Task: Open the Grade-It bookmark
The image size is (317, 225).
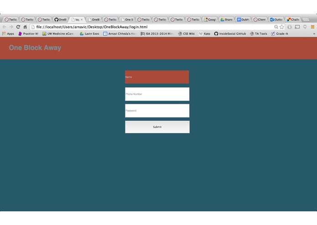Action: pyautogui.click(x=280, y=34)
